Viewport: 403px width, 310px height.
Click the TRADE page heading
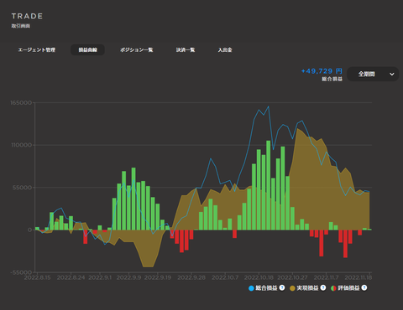[27, 16]
